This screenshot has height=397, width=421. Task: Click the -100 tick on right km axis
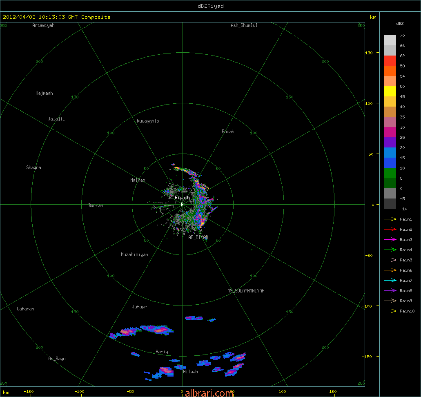tap(368, 306)
